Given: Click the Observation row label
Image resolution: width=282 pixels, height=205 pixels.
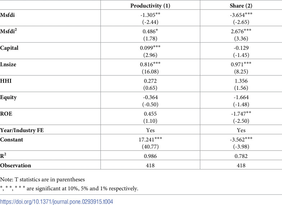Looking at the screenshot, I should tap(15, 165).
